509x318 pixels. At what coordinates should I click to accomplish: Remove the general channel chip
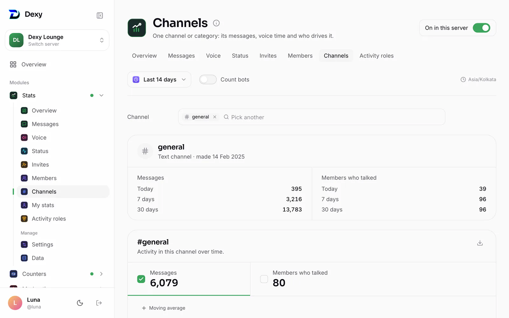215,117
